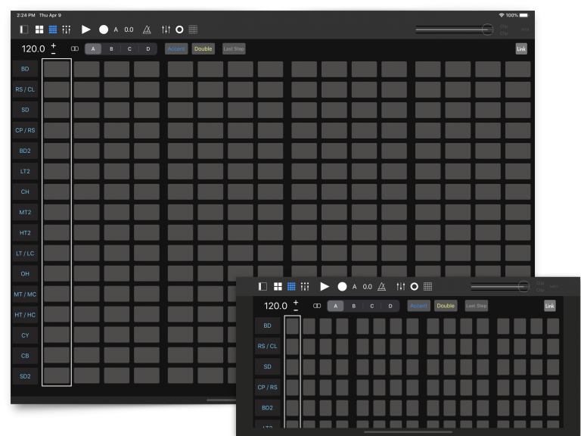The height and width of the screenshot is (436, 581).
Task: Select RS / CL track in large window
Action: pos(25,89)
